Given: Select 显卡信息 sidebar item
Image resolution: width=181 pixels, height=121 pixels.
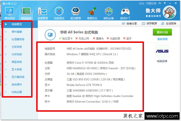Looking at the screenshot, I should tap(17, 69).
